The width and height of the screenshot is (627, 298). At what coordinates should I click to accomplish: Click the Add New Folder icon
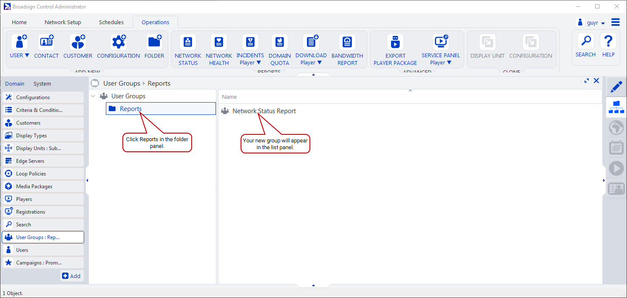coord(154,42)
